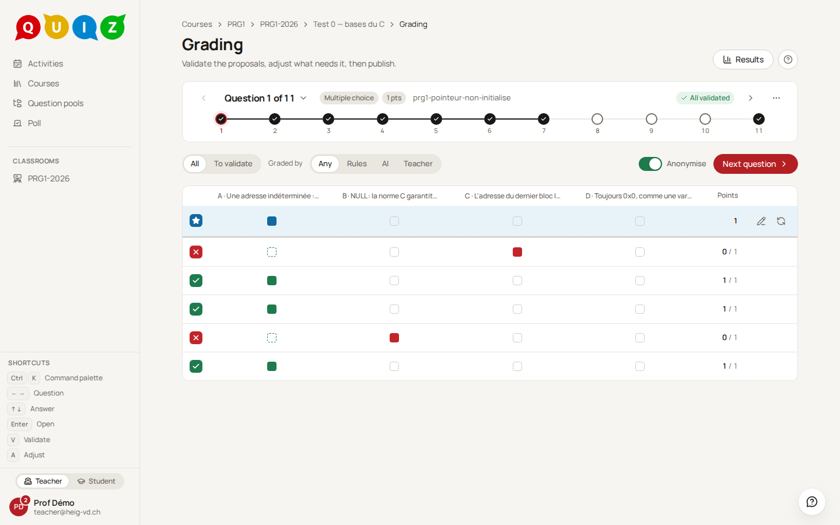Click the star icon in the answer key row
Viewport: 840px width, 525px height.
pos(196,220)
